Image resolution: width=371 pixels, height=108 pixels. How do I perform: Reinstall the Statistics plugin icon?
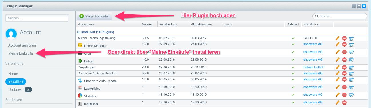pos(351,95)
